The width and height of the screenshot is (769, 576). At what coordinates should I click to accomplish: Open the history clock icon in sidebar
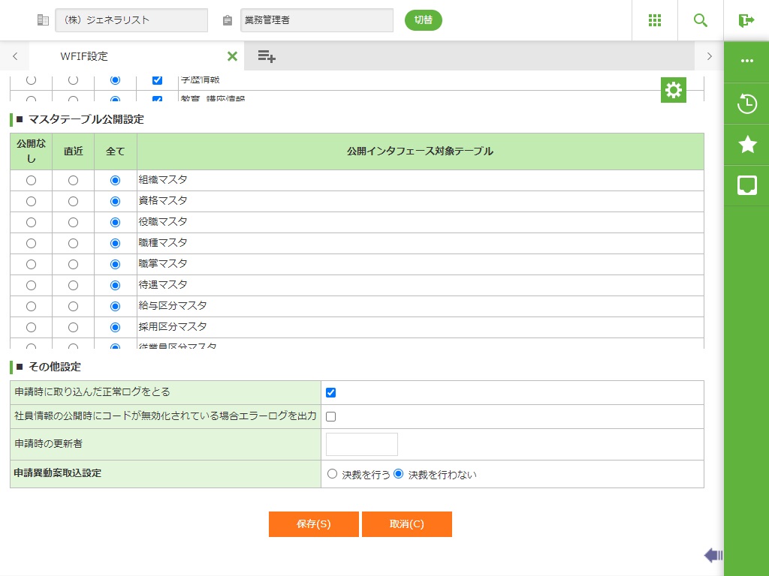click(x=747, y=103)
